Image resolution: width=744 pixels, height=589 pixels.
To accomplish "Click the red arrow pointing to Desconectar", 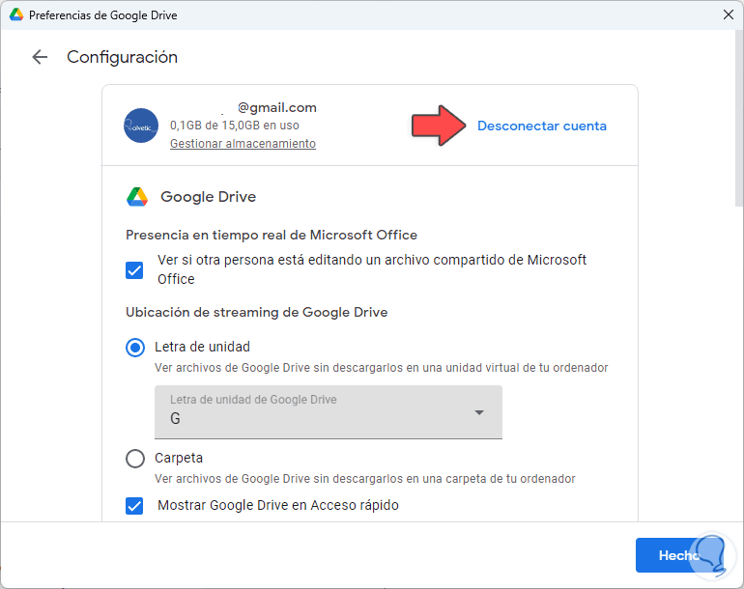I will click(437, 126).
